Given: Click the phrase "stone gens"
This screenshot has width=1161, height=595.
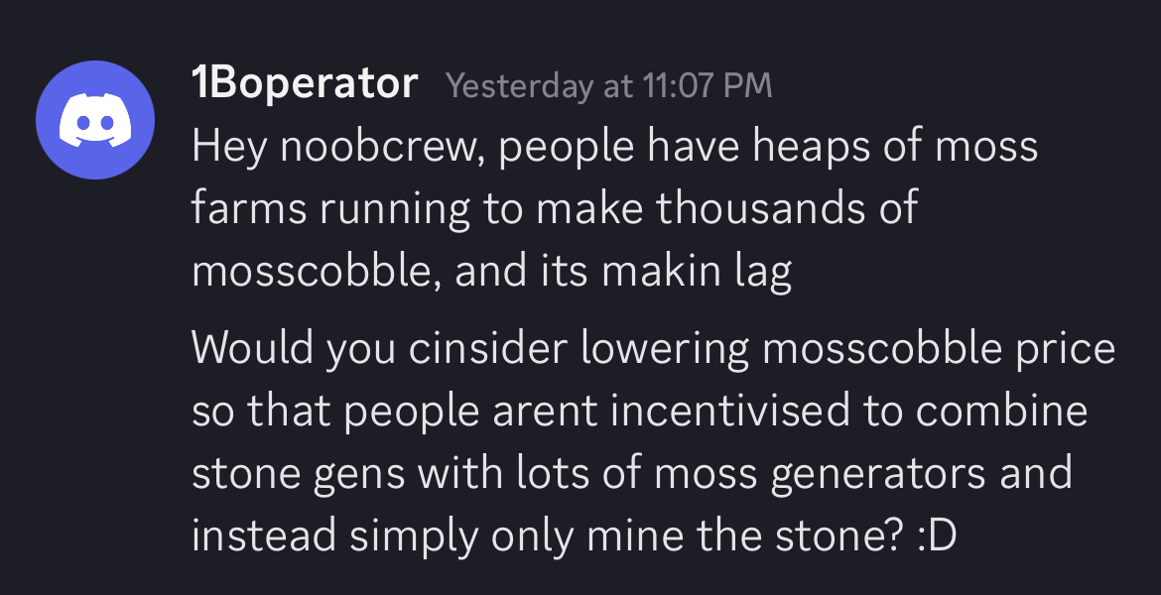Looking at the screenshot, I should pyautogui.click(x=299, y=474).
